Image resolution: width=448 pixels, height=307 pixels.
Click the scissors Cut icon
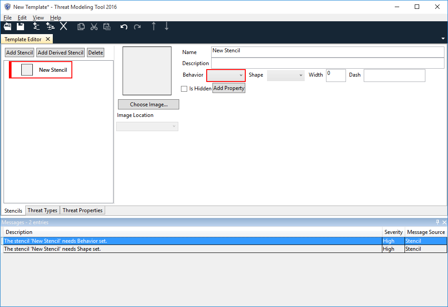click(x=94, y=27)
